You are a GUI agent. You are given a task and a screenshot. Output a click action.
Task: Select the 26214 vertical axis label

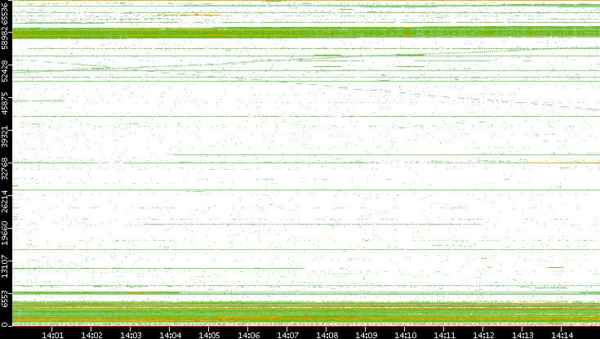(5, 201)
